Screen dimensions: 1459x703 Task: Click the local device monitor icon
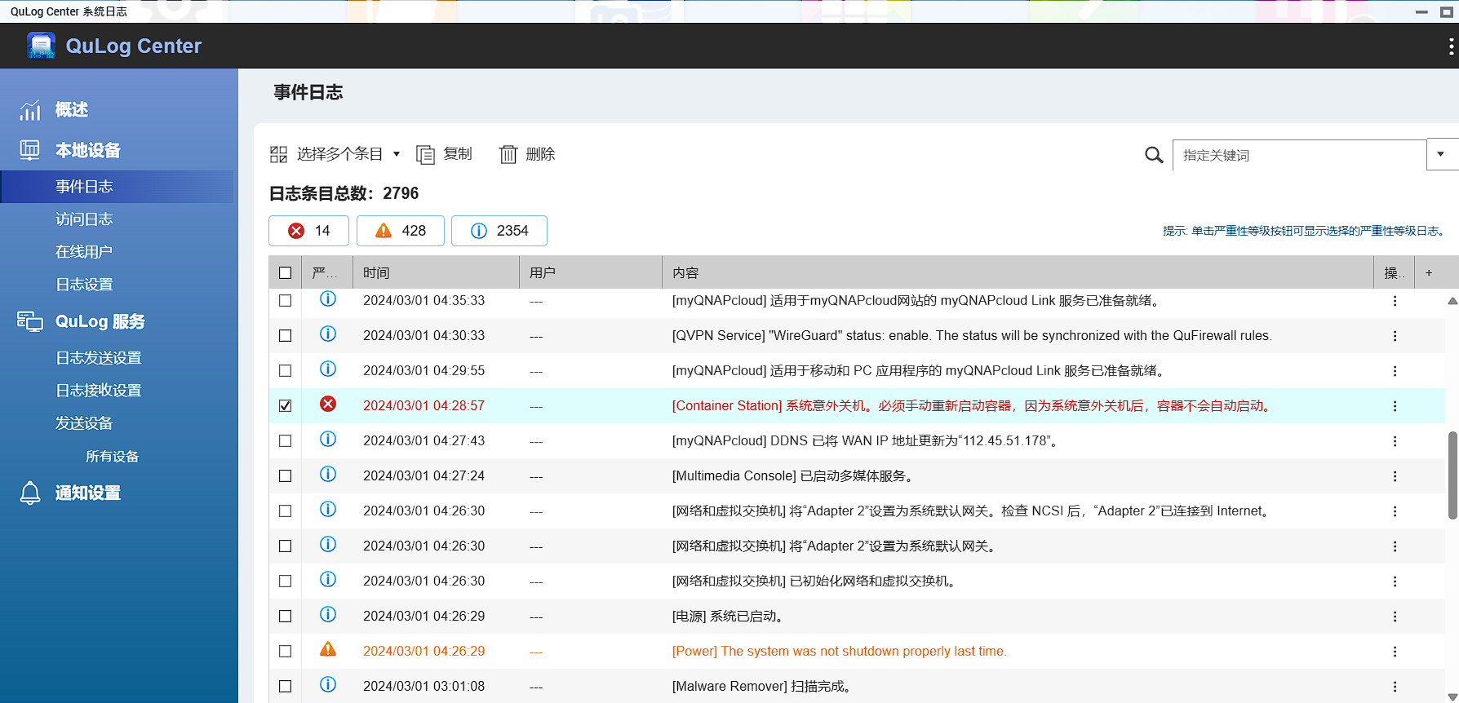click(x=30, y=150)
